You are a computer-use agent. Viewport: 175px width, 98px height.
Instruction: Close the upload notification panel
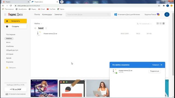tap(161, 65)
